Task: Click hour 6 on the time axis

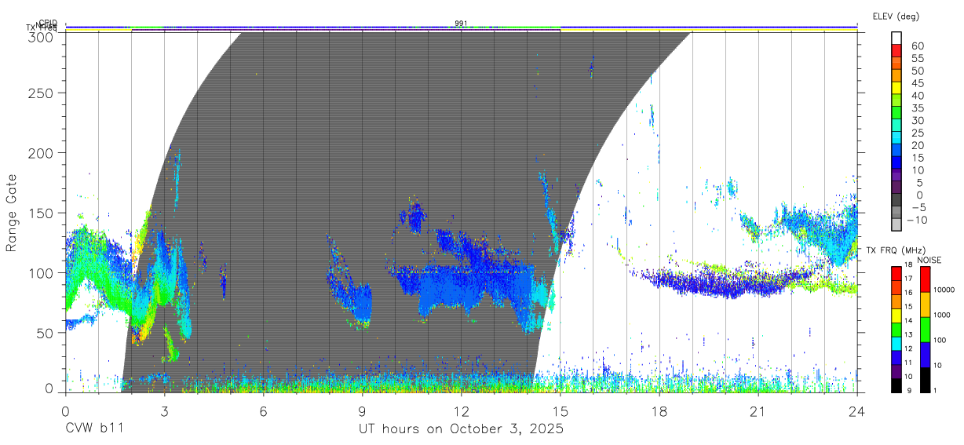Action: (263, 410)
